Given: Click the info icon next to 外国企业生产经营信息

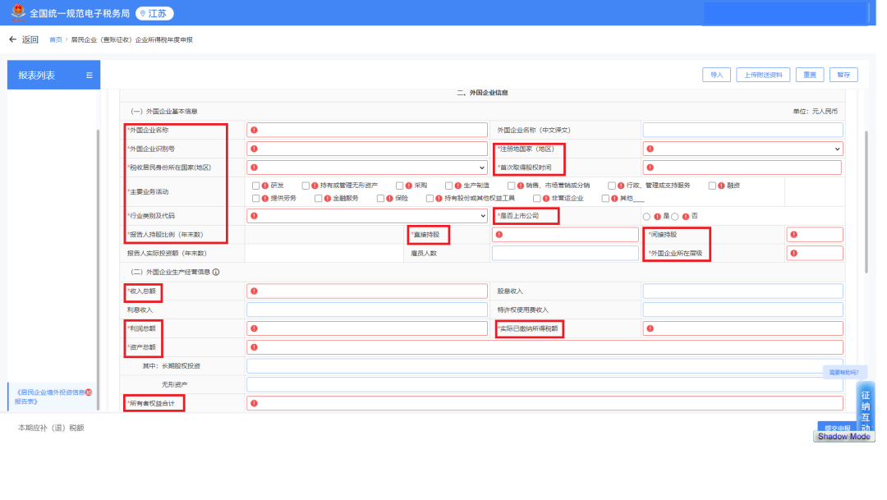Looking at the screenshot, I should (216, 272).
